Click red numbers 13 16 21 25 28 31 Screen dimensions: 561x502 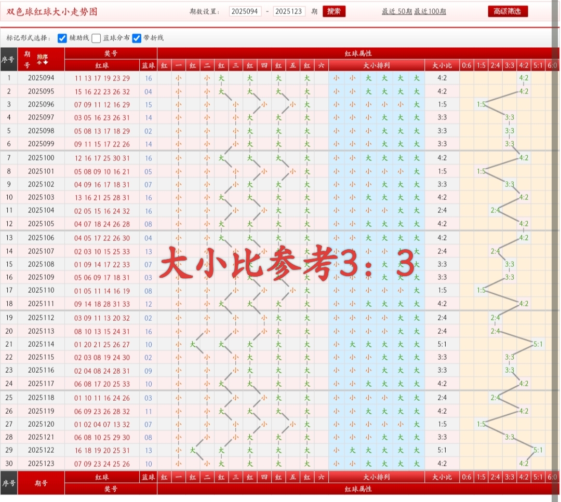[x=102, y=198]
